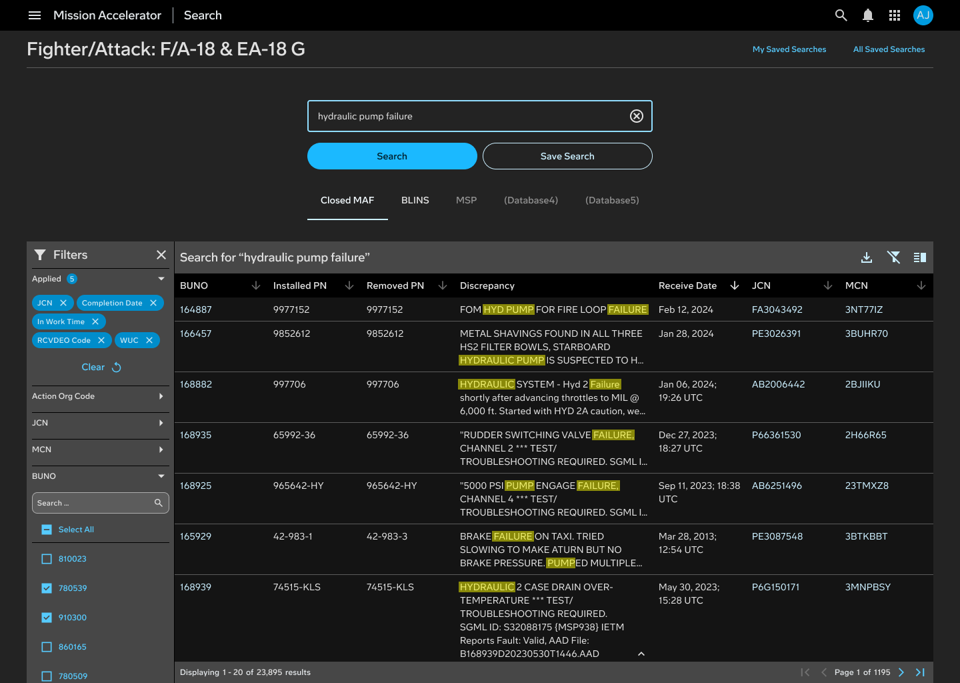This screenshot has height=683, width=960.
Task: Click MCN cell 3MNPBSY
Action: pyautogui.click(x=868, y=587)
